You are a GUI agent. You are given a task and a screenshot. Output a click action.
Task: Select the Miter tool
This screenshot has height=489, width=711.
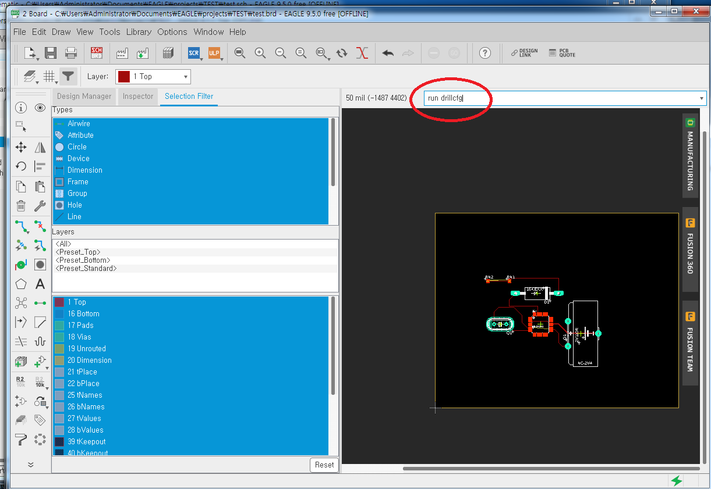(40, 322)
